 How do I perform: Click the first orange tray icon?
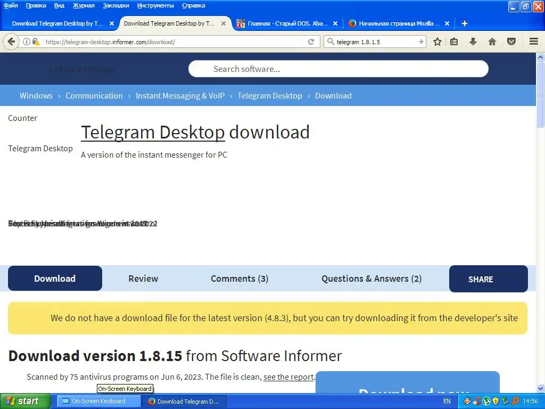pos(467,402)
